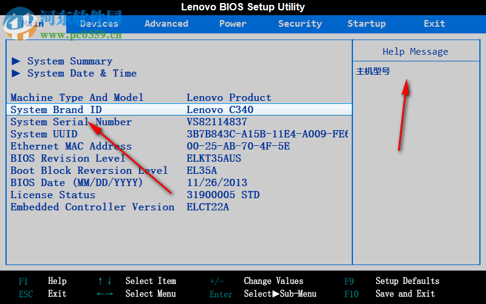Select the System UUID label

(x=44, y=134)
